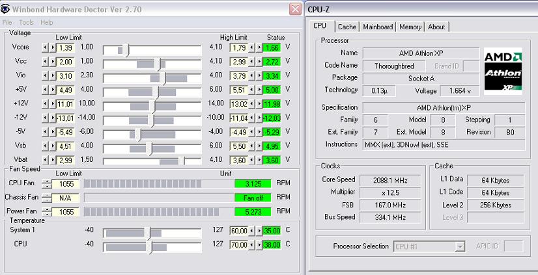The width and height of the screenshot is (538, 275).
Task: Click the Hardware Doctor eye icon in title bar
Action: coord(5,9)
